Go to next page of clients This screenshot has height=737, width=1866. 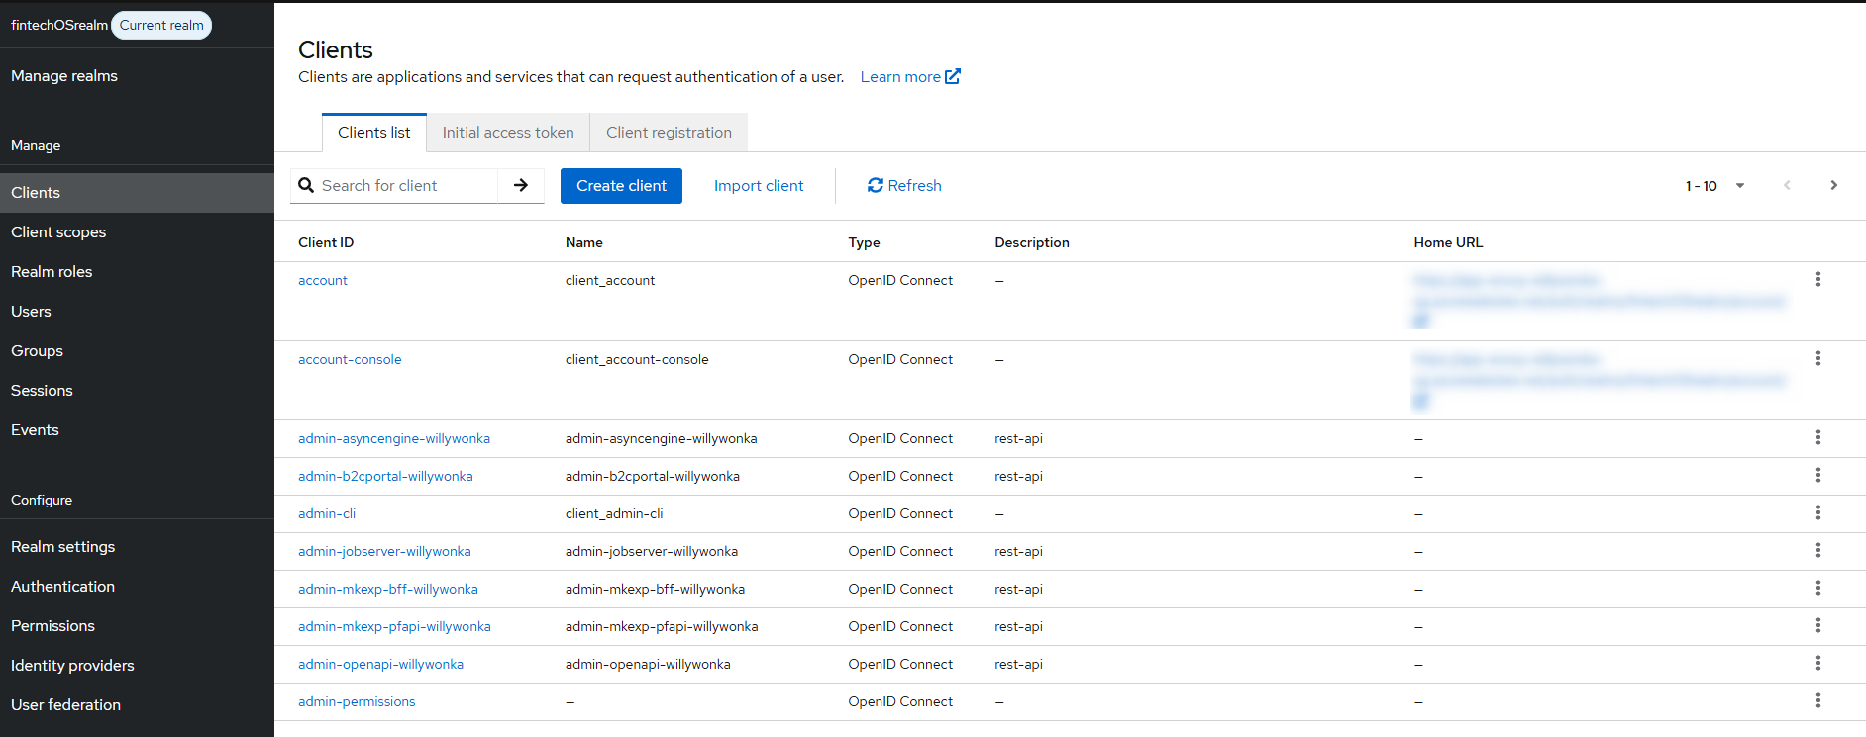click(1833, 186)
